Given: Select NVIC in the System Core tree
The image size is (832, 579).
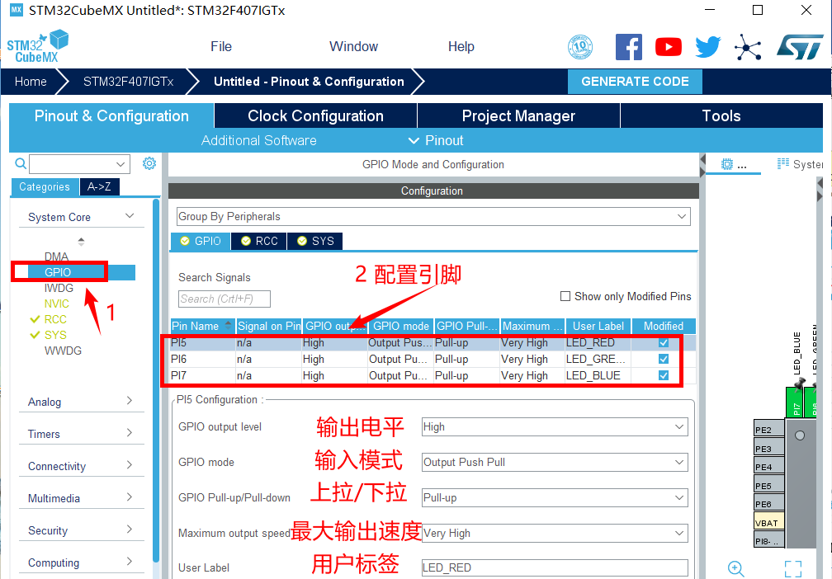Looking at the screenshot, I should tap(57, 304).
